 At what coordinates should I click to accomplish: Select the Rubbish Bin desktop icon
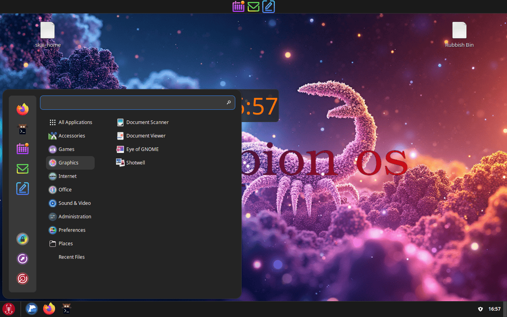459,35
